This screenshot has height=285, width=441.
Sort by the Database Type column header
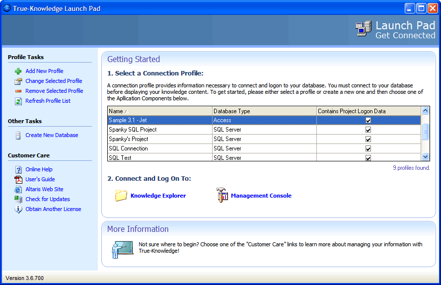[x=264, y=111]
